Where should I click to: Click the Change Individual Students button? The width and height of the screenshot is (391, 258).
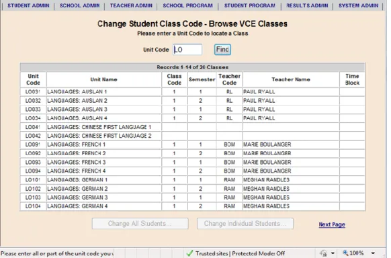[x=245, y=223]
